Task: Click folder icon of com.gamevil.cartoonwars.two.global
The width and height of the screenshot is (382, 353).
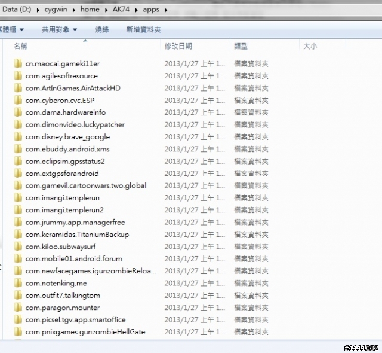Action: pos(19,186)
